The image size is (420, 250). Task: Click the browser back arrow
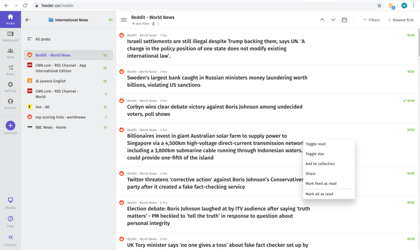(x=6, y=5)
